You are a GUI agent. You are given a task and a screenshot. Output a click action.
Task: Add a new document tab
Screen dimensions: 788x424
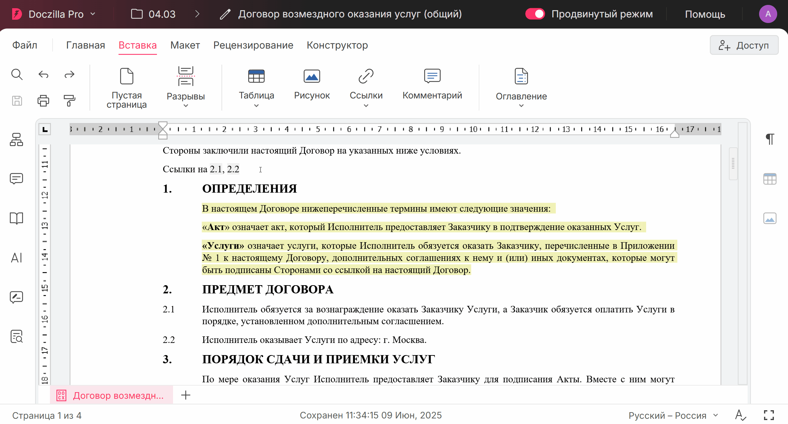coord(186,395)
